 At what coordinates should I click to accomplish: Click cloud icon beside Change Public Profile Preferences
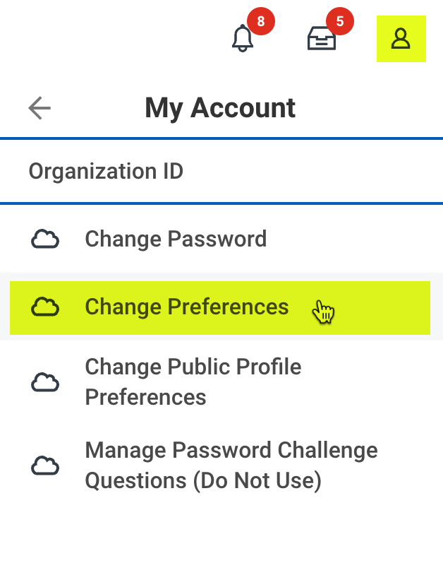point(45,383)
